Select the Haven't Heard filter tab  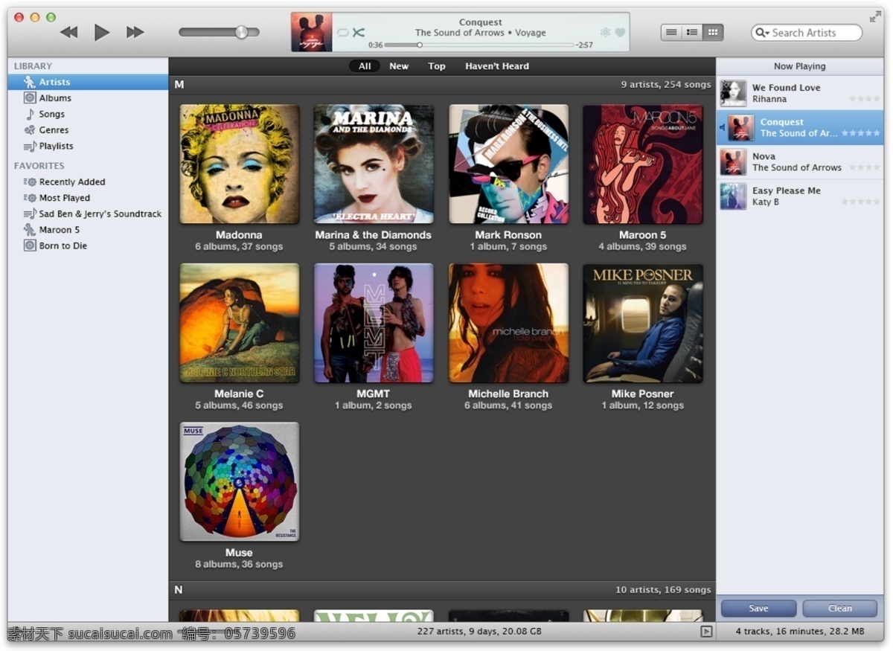(x=497, y=66)
